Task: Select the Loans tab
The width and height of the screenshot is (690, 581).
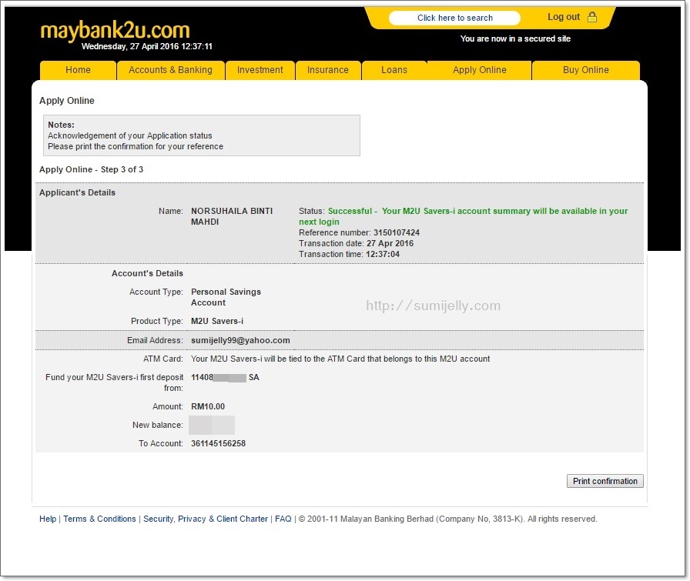Action: (394, 70)
